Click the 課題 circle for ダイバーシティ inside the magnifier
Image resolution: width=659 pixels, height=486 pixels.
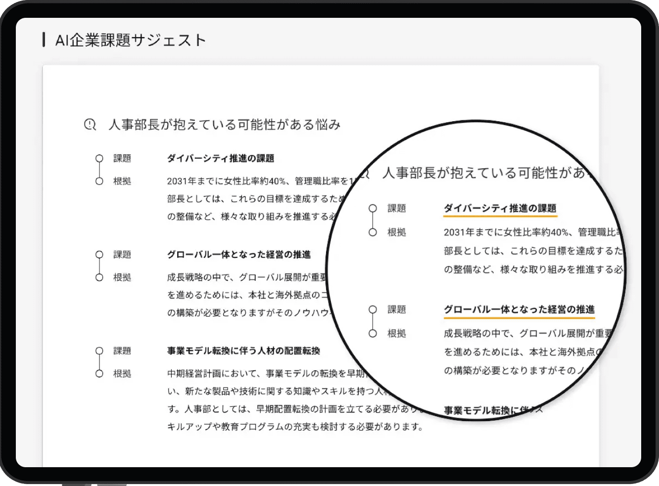point(373,208)
